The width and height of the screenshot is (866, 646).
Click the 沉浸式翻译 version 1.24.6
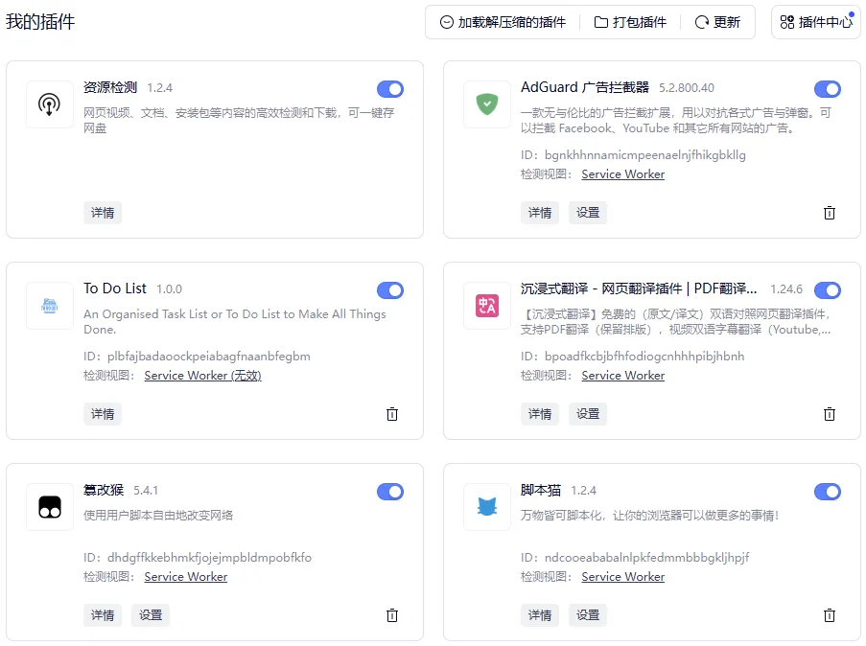click(x=786, y=289)
